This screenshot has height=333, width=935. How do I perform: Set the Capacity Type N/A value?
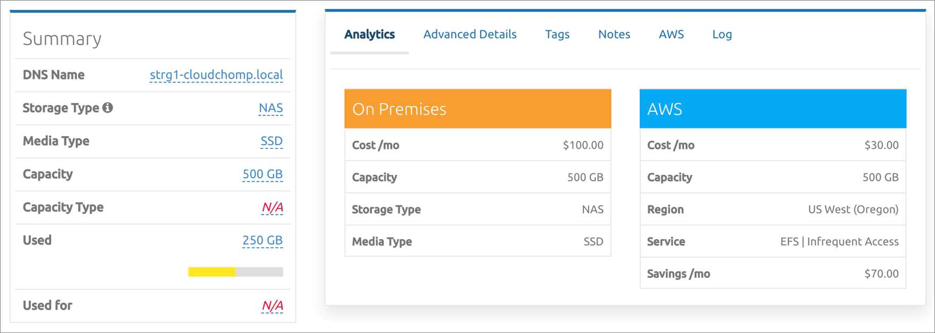coord(272,207)
